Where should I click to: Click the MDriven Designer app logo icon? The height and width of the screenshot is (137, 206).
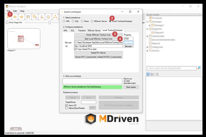click(7, 6)
